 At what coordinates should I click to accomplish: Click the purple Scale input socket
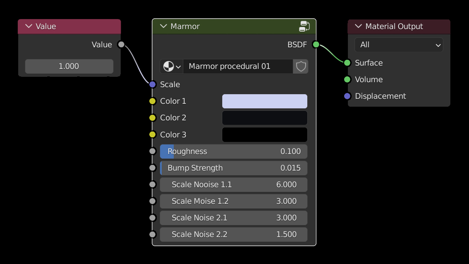click(x=153, y=84)
